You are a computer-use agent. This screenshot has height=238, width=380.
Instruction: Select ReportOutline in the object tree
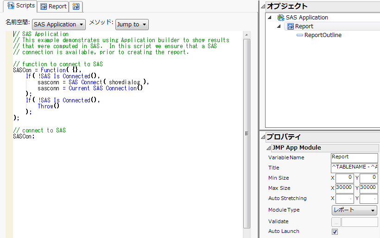point(323,35)
